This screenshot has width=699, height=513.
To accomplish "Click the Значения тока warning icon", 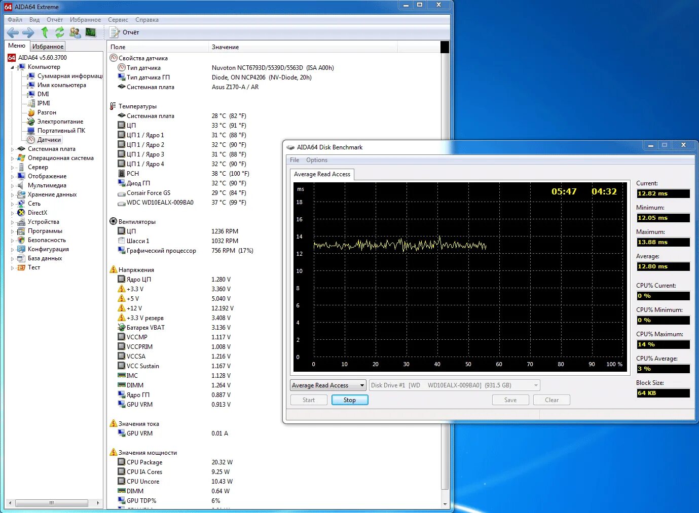I will tap(114, 424).
